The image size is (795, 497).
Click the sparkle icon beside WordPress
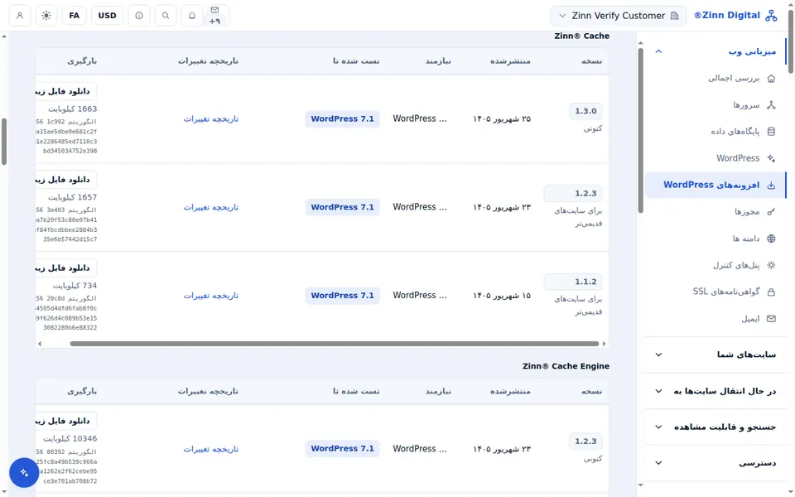point(771,158)
